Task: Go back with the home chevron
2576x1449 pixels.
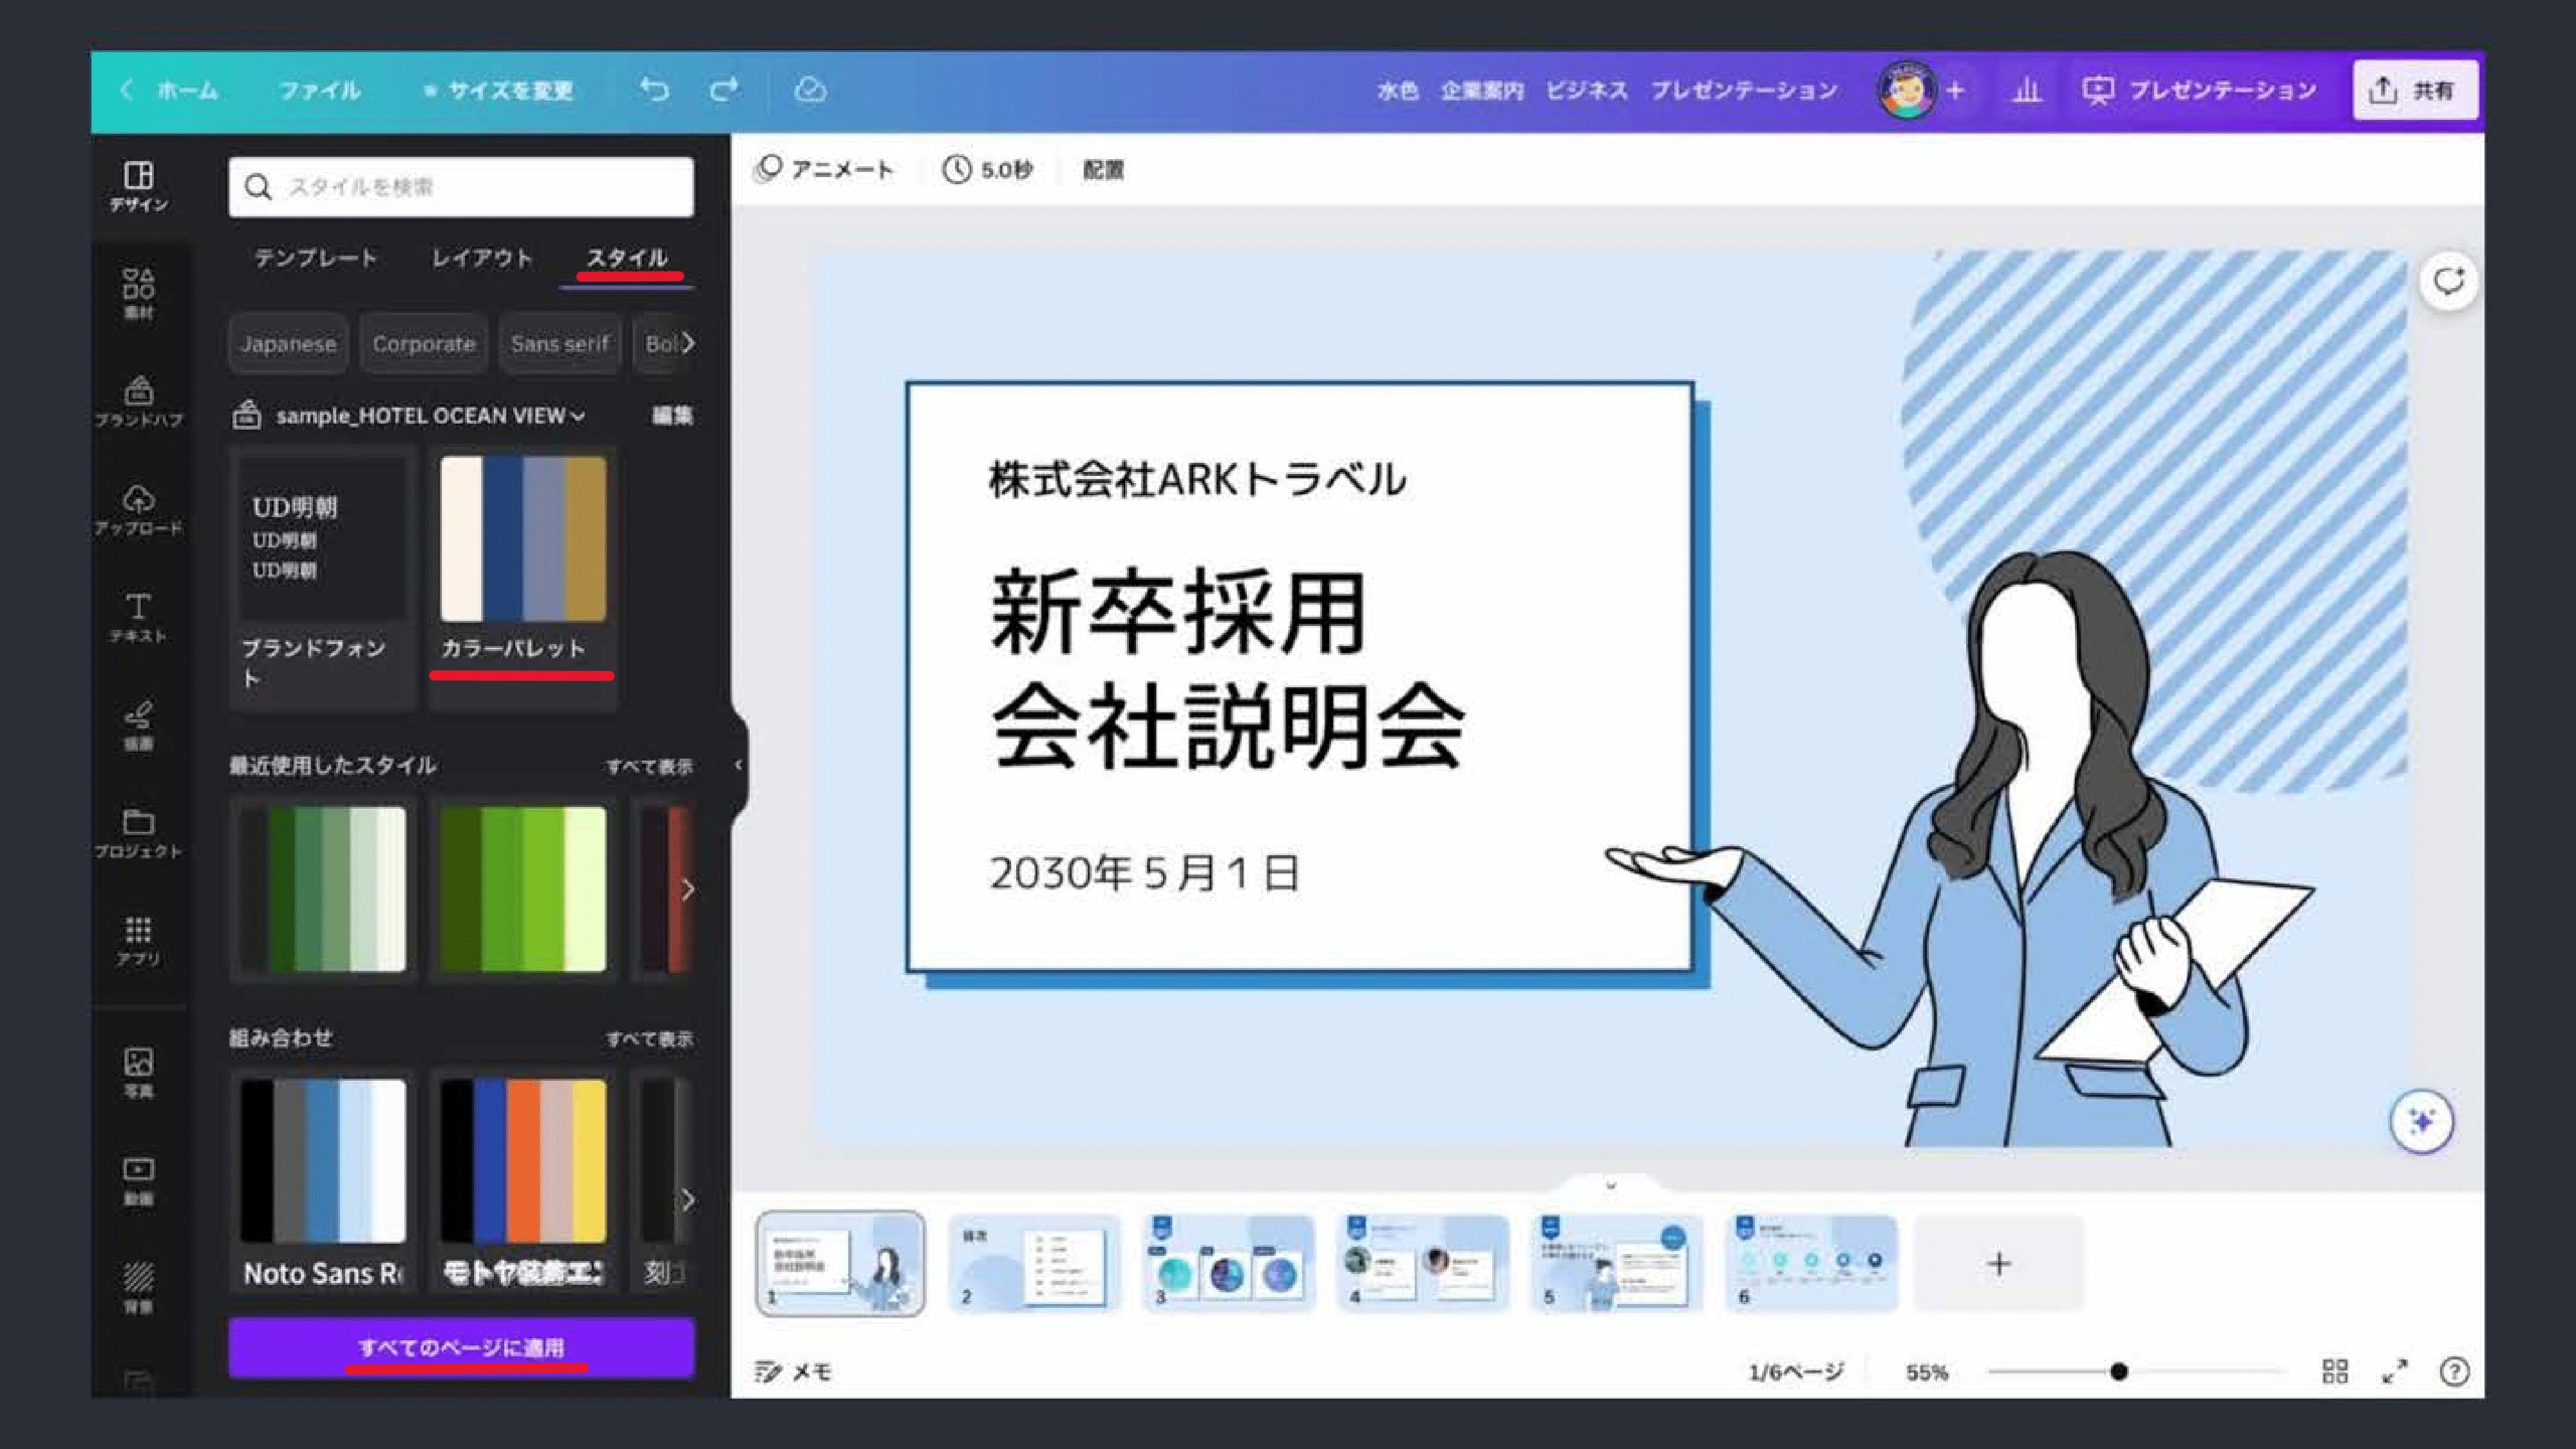Action: click(126, 90)
